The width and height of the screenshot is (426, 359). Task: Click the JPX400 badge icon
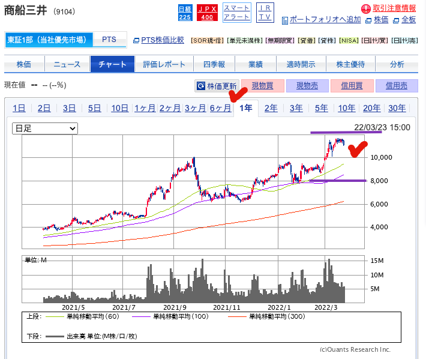[x=207, y=13]
